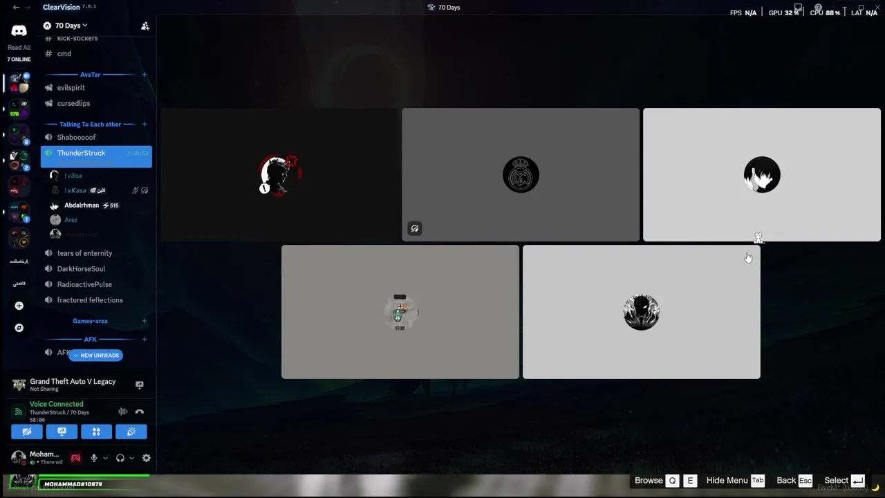Click the Read All button
This screenshot has width=885, height=498.
[19, 48]
